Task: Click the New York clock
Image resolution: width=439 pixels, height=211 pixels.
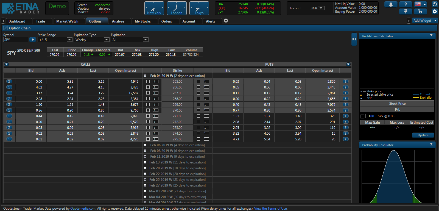Action: coord(154,8)
